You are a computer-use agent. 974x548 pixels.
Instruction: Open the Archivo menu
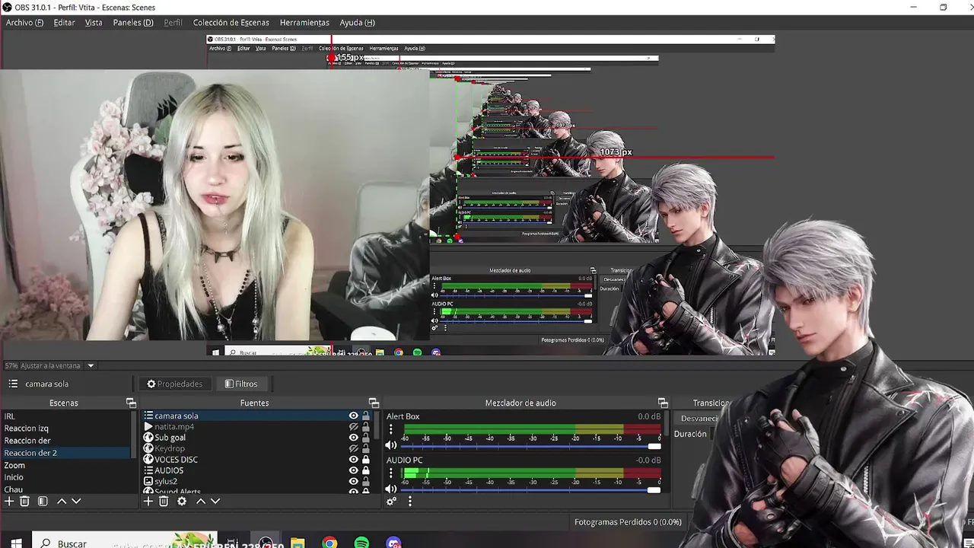24,22
